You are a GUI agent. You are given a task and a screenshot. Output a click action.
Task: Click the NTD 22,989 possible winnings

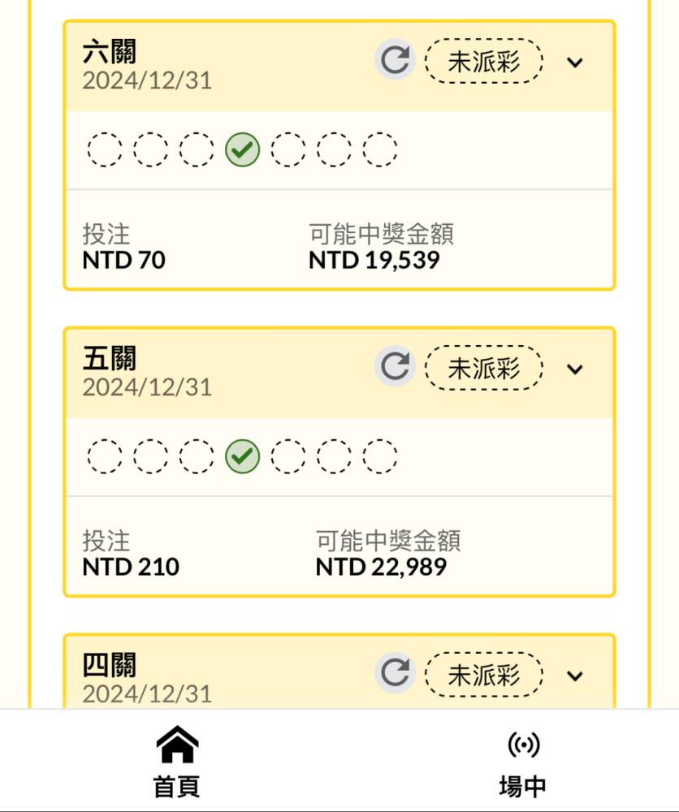381,567
